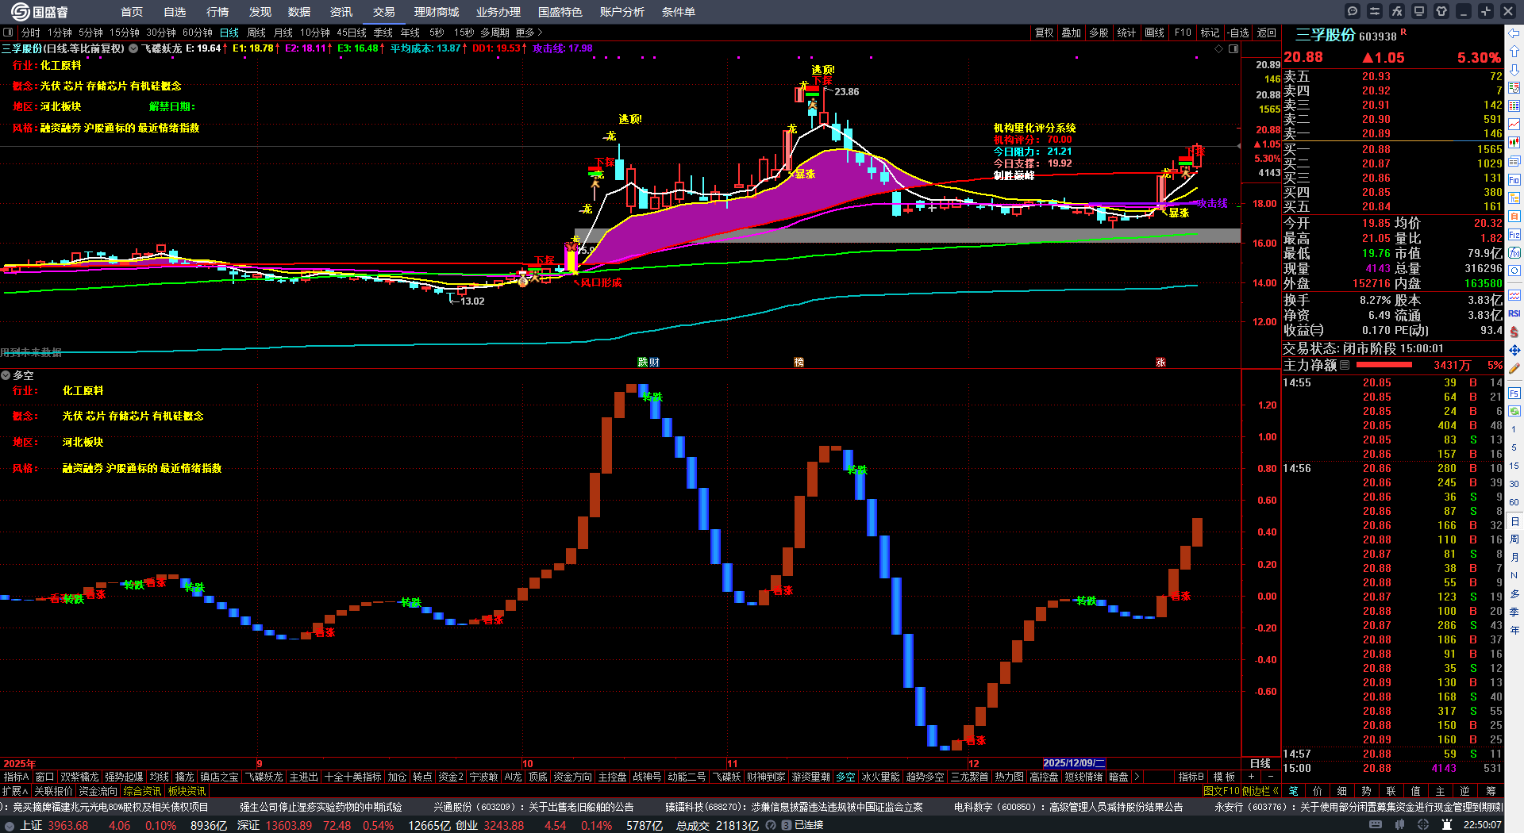Click the list icon beside 主力净额
Image resolution: width=1524 pixels, height=833 pixels.
point(1345,365)
